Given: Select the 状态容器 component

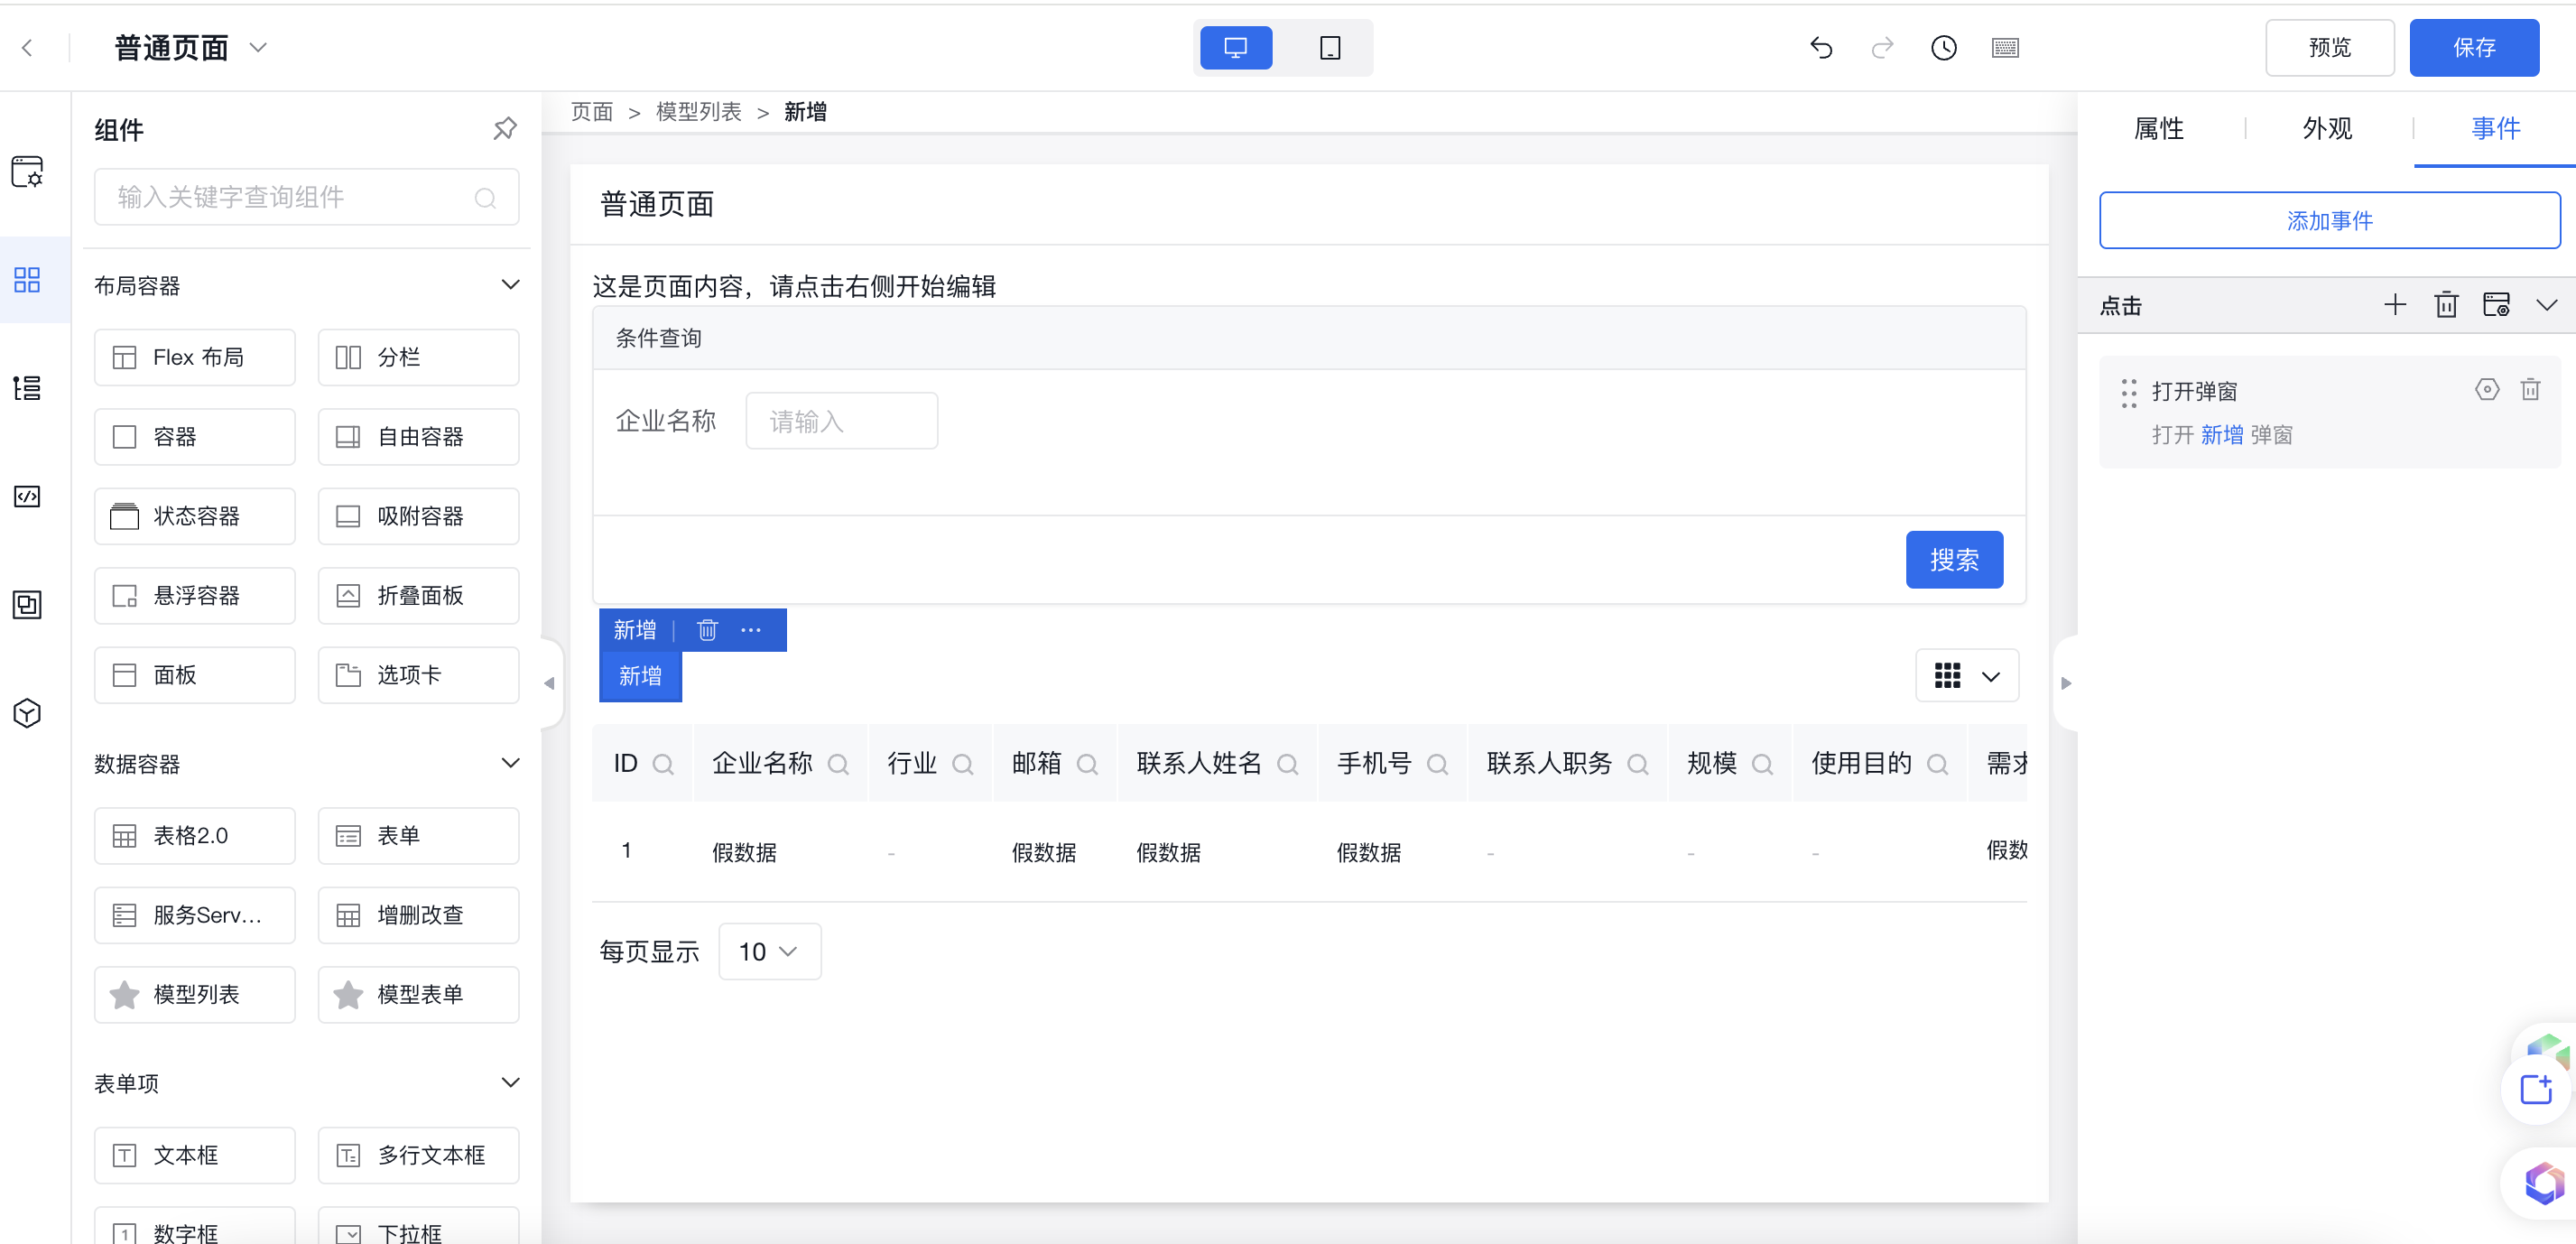Looking at the screenshot, I should 195,516.
